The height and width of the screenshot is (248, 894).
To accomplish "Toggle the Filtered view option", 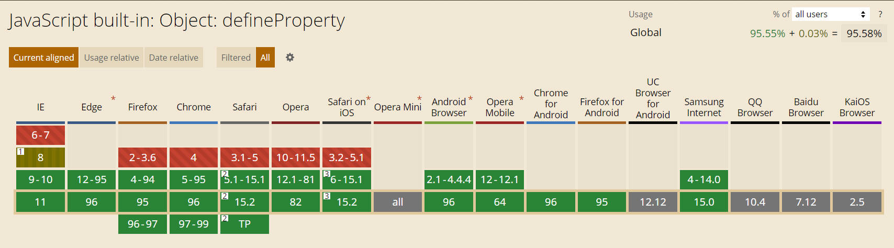I will coord(236,58).
